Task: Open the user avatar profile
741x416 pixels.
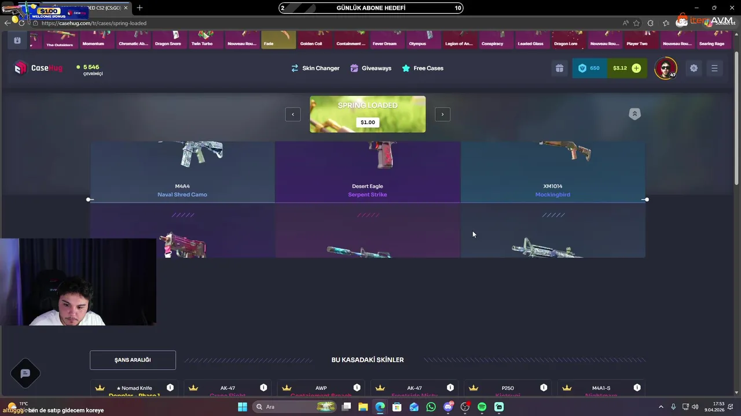Action: click(x=666, y=68)
